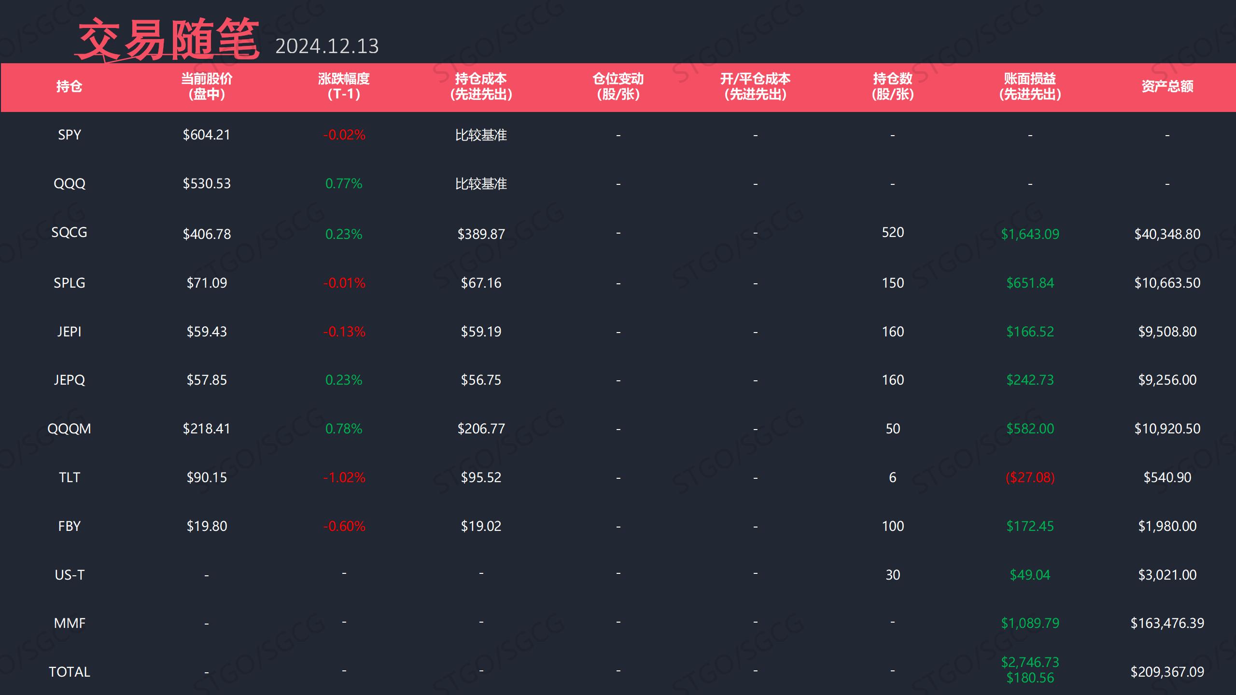1236x695 pixels.
Task: Select the SQCG ticker row label
Action: pyautogui.click(x=69, y=232)
